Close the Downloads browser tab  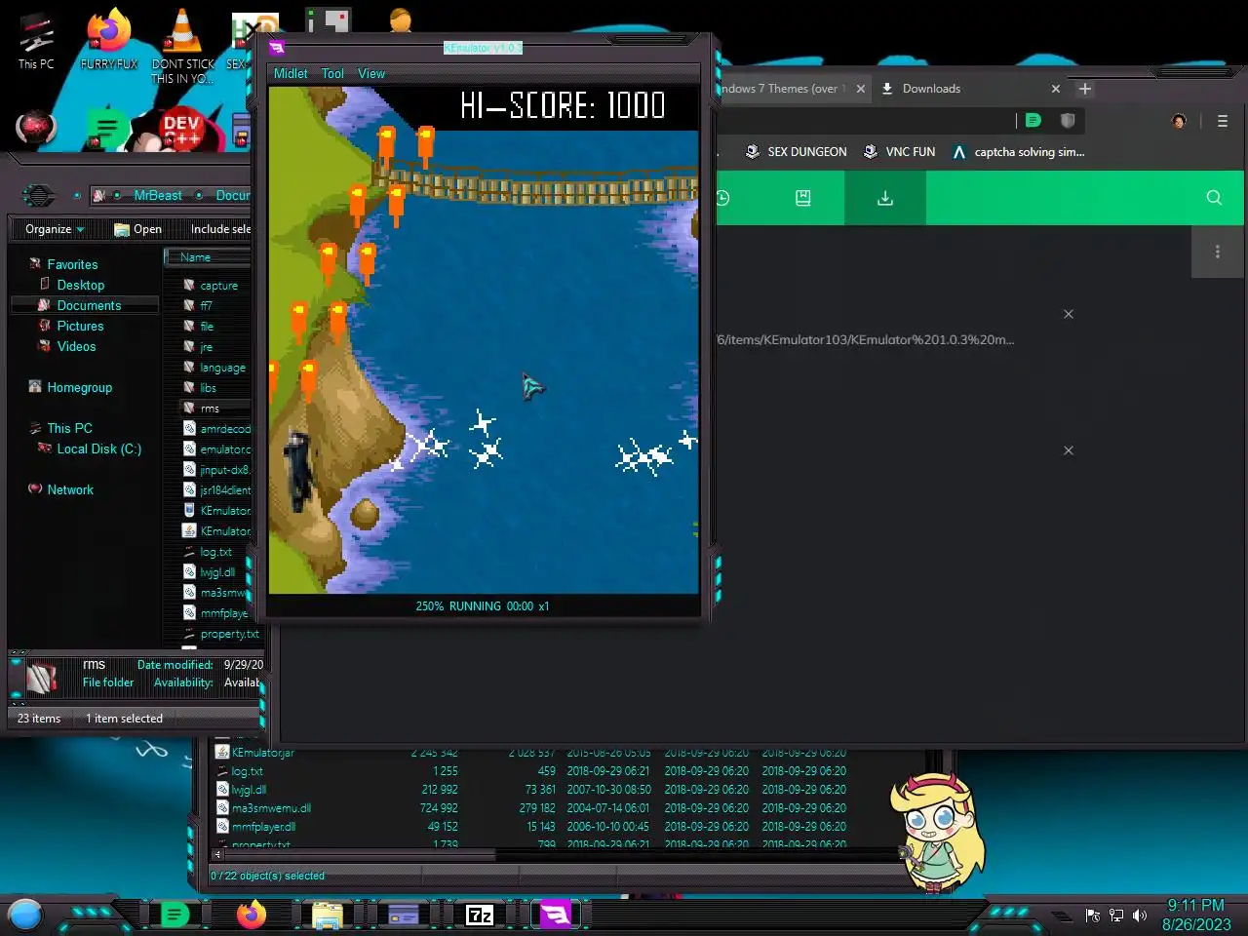pos(1055,89)
